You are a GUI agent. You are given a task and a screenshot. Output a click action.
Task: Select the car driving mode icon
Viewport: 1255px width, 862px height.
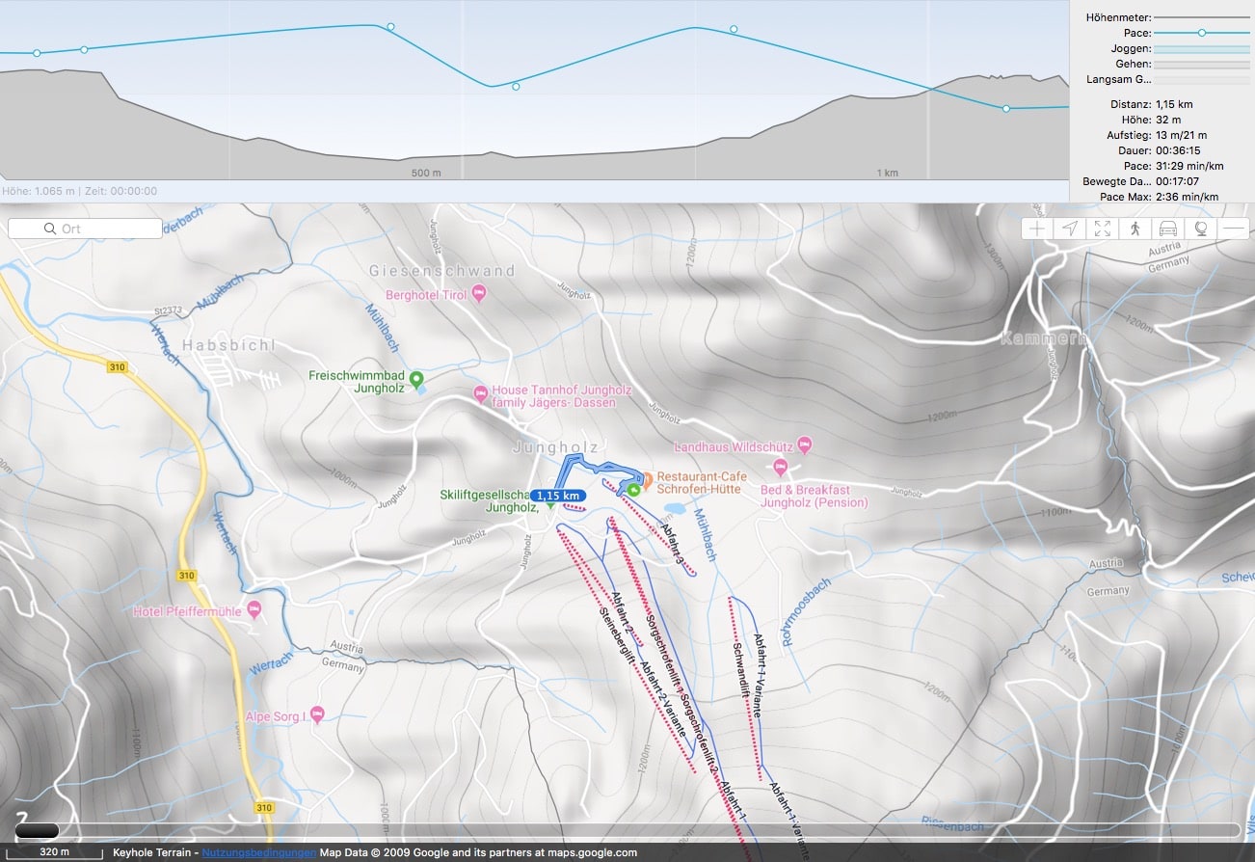click(1168, 229)
